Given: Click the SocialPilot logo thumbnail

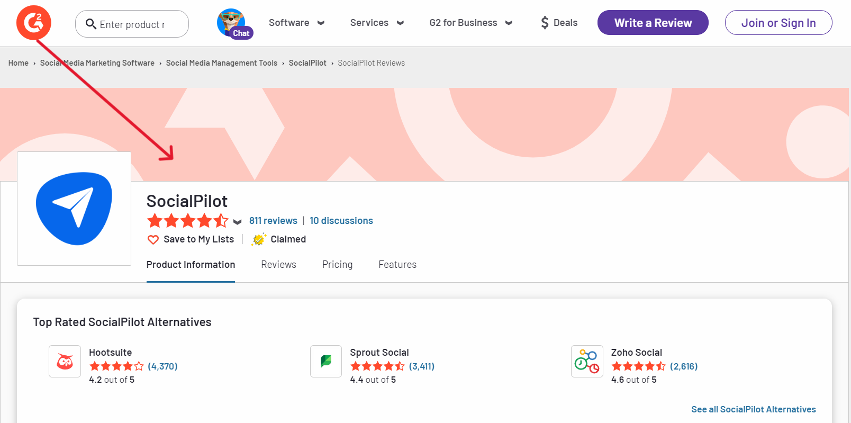Looking at the screenshot, I should click(x=74, y=209).
